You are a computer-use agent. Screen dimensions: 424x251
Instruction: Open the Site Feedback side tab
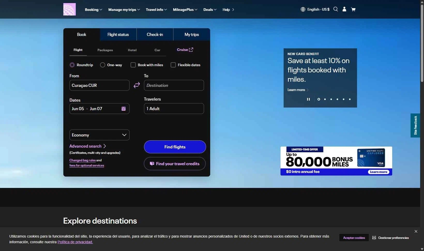tap(415, 125)
